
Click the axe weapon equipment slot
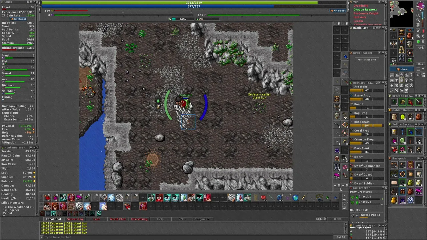(x=393, y=43)
